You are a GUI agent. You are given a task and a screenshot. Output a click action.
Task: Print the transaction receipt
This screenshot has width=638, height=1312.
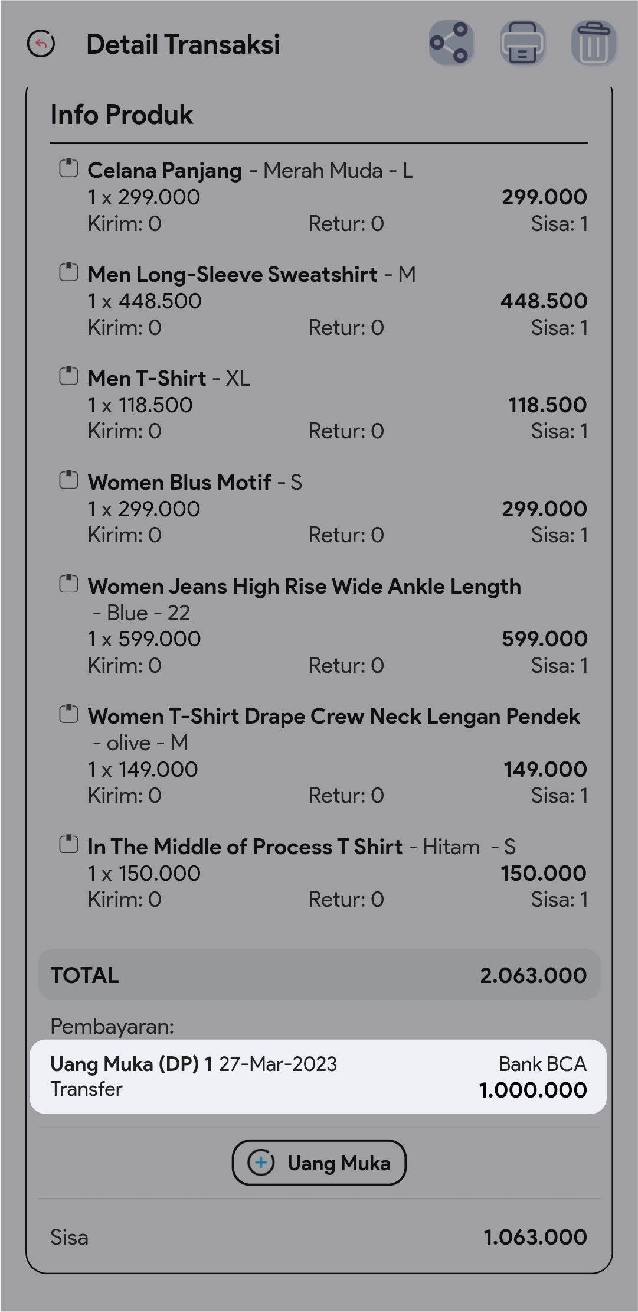(x=522, y=44)
